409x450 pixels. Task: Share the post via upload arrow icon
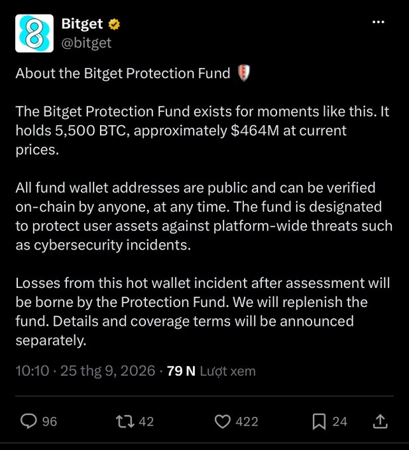coord(380,422)
